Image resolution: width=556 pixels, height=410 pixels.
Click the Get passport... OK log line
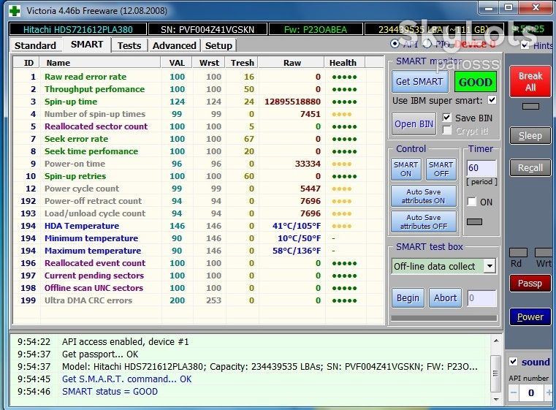point(100,354)
